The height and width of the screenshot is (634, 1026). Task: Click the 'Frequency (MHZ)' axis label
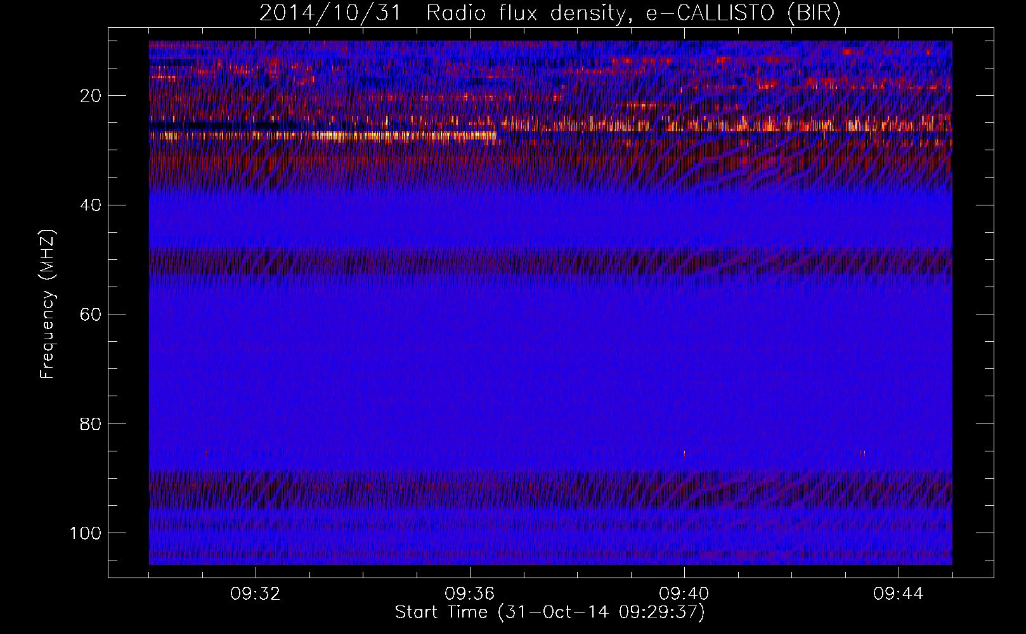coord(48,304)
